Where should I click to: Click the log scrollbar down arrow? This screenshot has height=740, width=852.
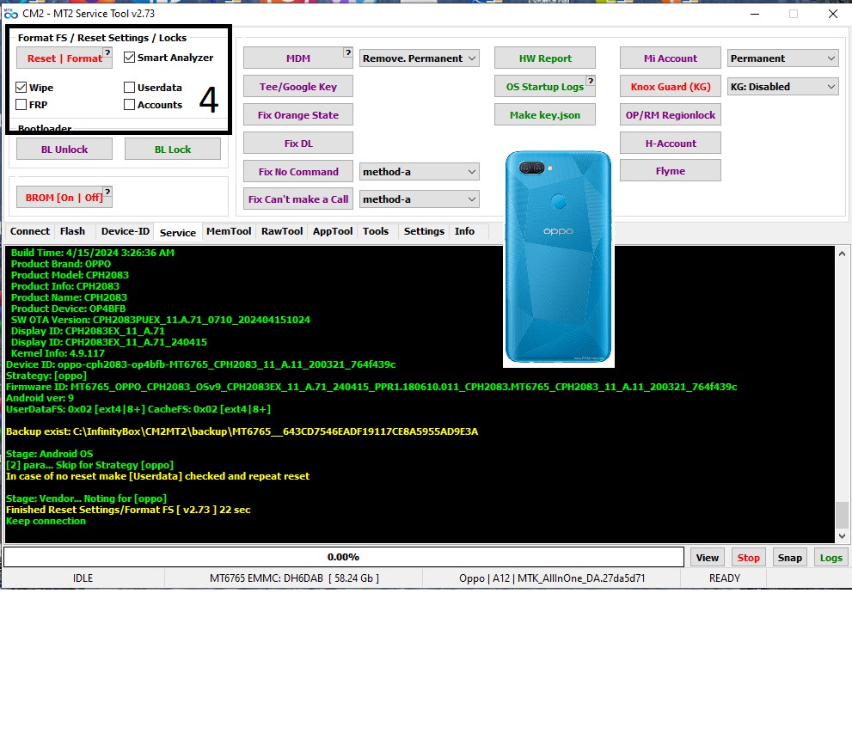point(842,535)
